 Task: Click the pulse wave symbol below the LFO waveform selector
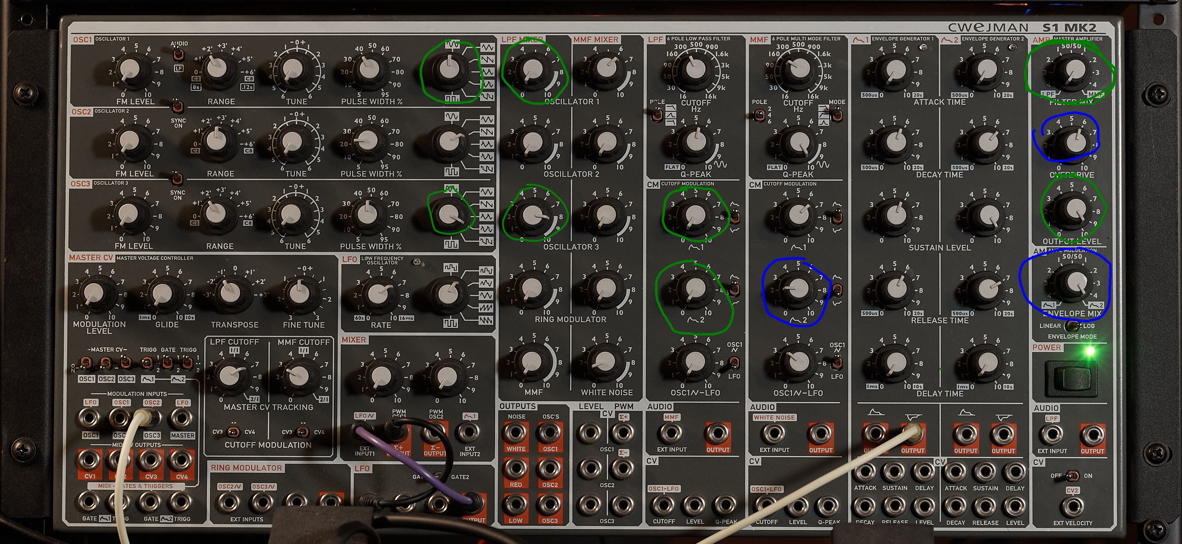[x=451, y=323]
